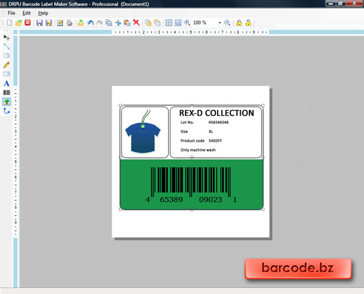
Task: Select the Lot No. label text
Action: click(x=187, y=122)
